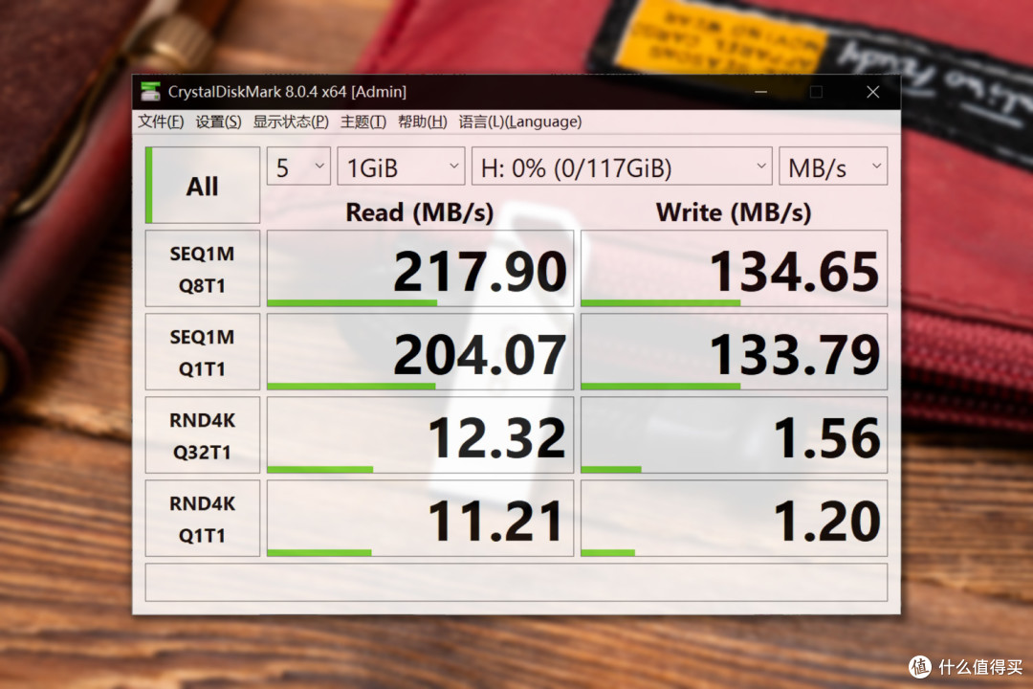Click the SEQ1M Q8T1 read value 217.90
Viewport: 1033px width, 689px height.
tap(420, 269)
